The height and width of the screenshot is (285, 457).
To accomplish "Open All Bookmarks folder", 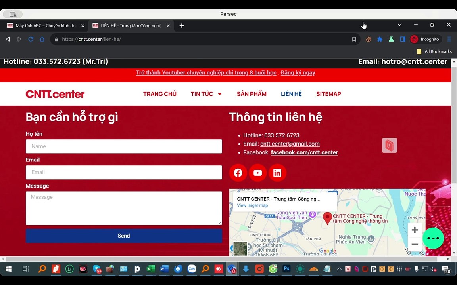I will (434, 51).
